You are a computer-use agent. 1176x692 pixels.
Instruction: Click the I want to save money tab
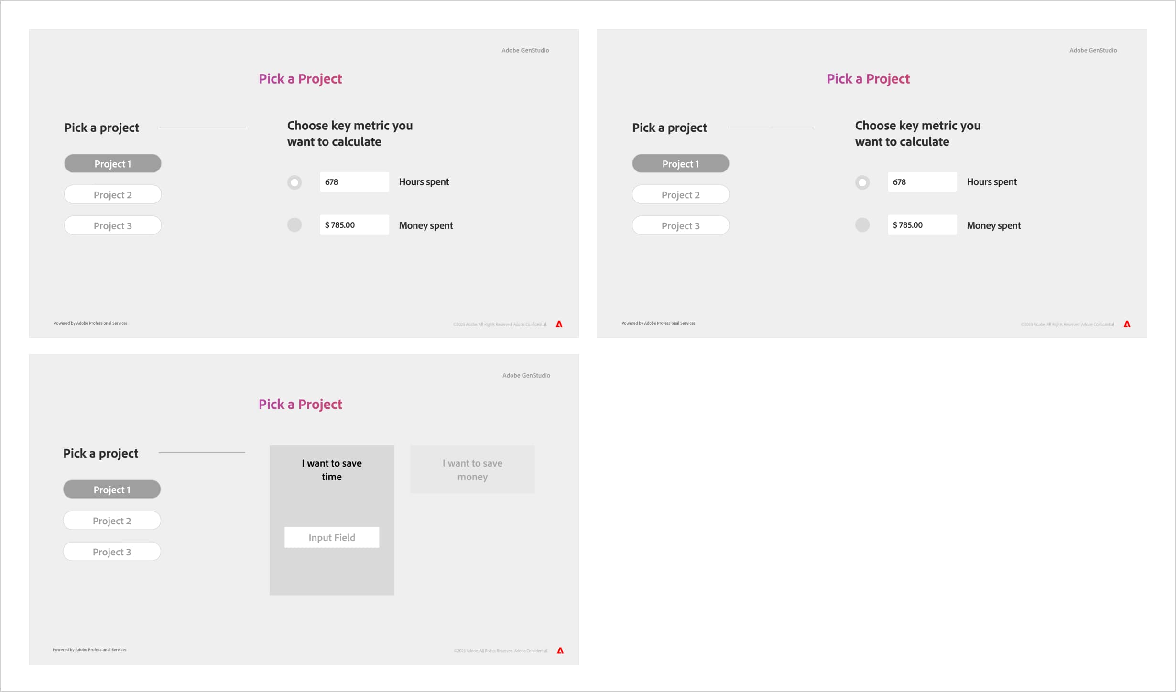coord(472,469)
